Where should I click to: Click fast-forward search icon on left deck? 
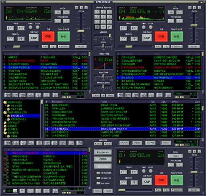[21, 39]
